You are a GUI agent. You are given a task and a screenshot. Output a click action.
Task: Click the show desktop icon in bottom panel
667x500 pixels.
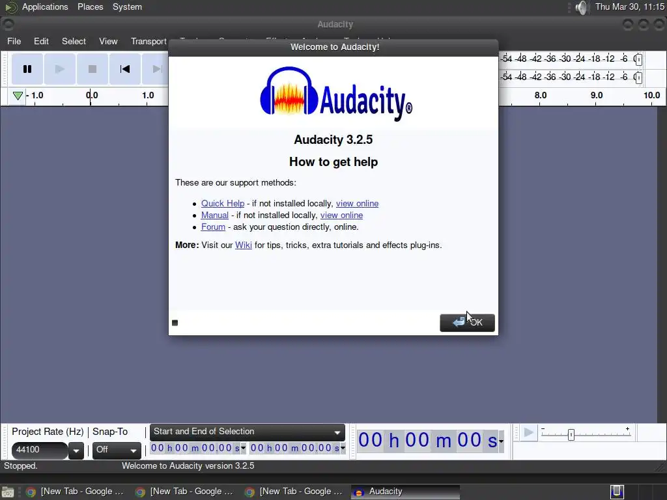pyautogui.click(x=8, y=492)
